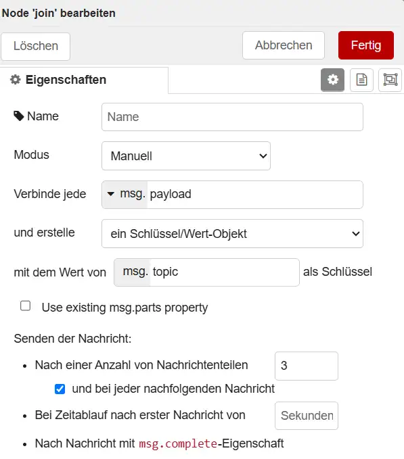Click the 'als Schlüssel' label

point(338,272)
